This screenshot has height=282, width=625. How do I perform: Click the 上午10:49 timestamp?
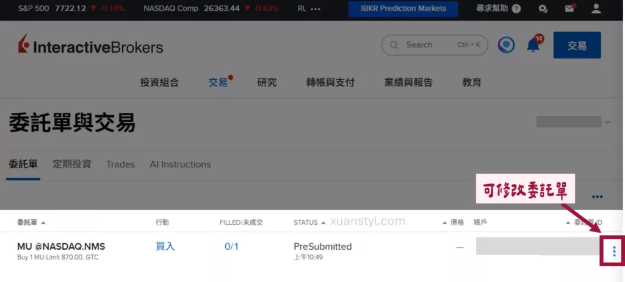pyautogui.click(x=308, y=258)
